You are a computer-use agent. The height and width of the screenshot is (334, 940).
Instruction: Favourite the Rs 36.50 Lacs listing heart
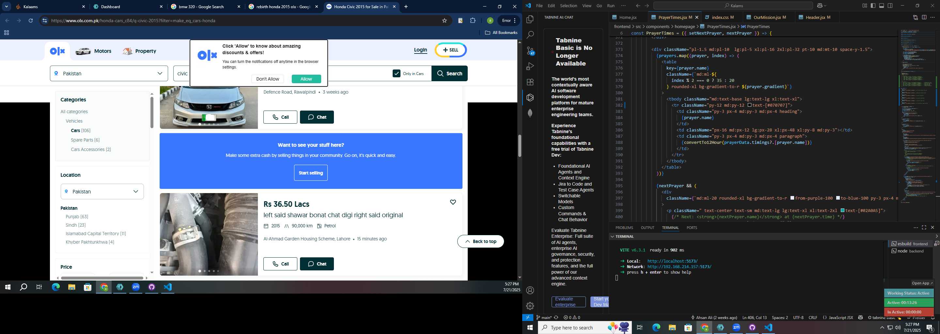point(453,202)
